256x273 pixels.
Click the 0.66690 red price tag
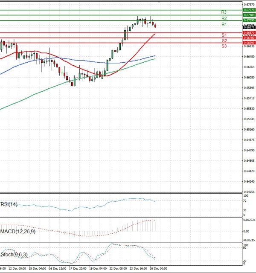[x=249, y=43]
